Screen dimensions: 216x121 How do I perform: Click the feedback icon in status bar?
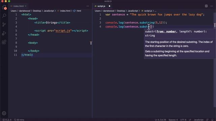(x=207, y=120)
